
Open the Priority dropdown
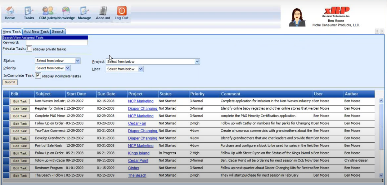click(x=53, y=68)
